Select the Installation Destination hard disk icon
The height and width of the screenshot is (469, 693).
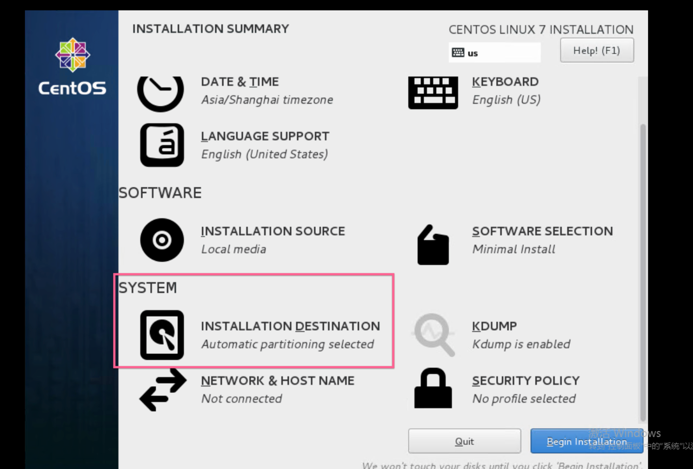point(162,335)
